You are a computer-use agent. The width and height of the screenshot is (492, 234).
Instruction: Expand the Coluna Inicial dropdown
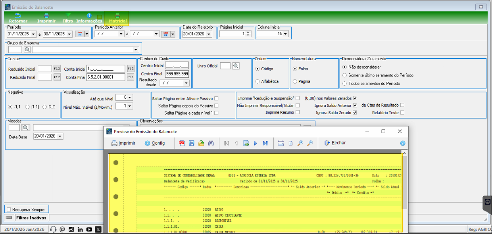point(285,34)
